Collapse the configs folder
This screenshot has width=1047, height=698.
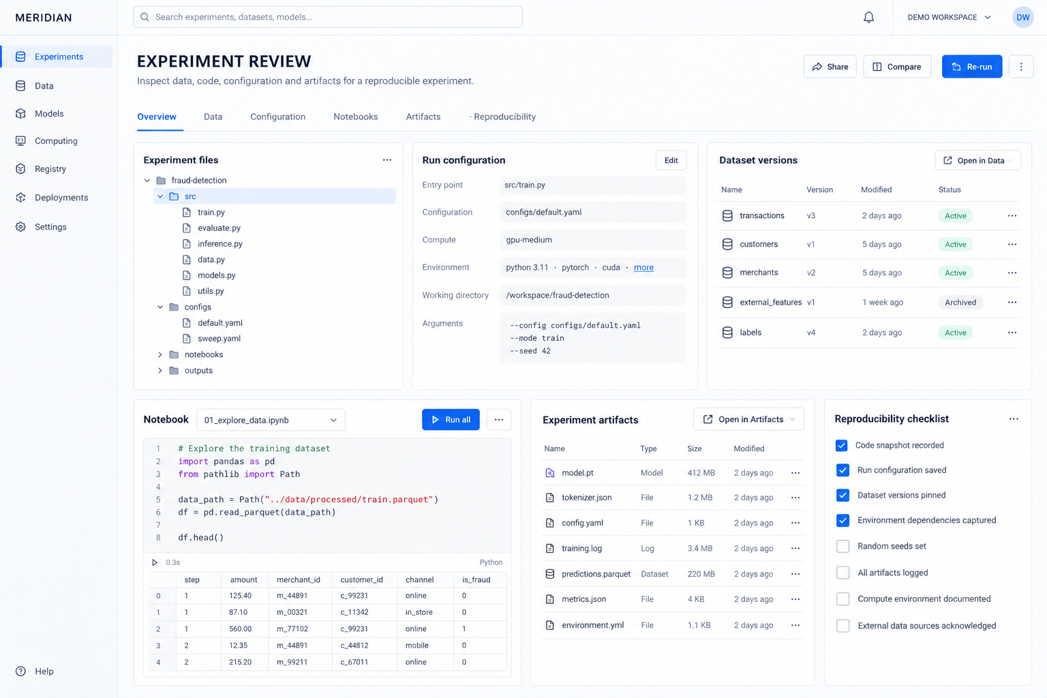point(160,307)
